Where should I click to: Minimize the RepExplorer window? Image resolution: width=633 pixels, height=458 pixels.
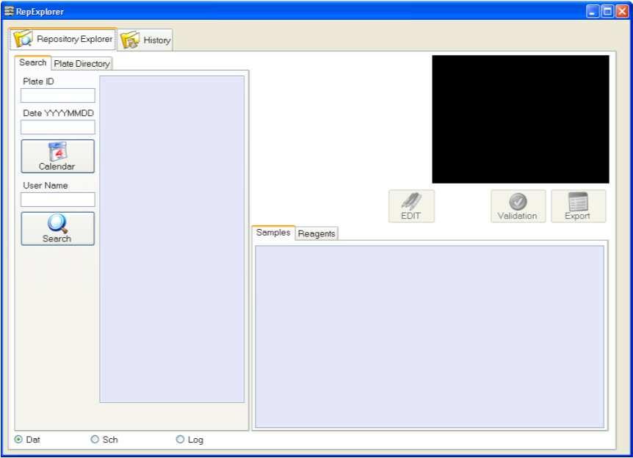pos(592,11)
